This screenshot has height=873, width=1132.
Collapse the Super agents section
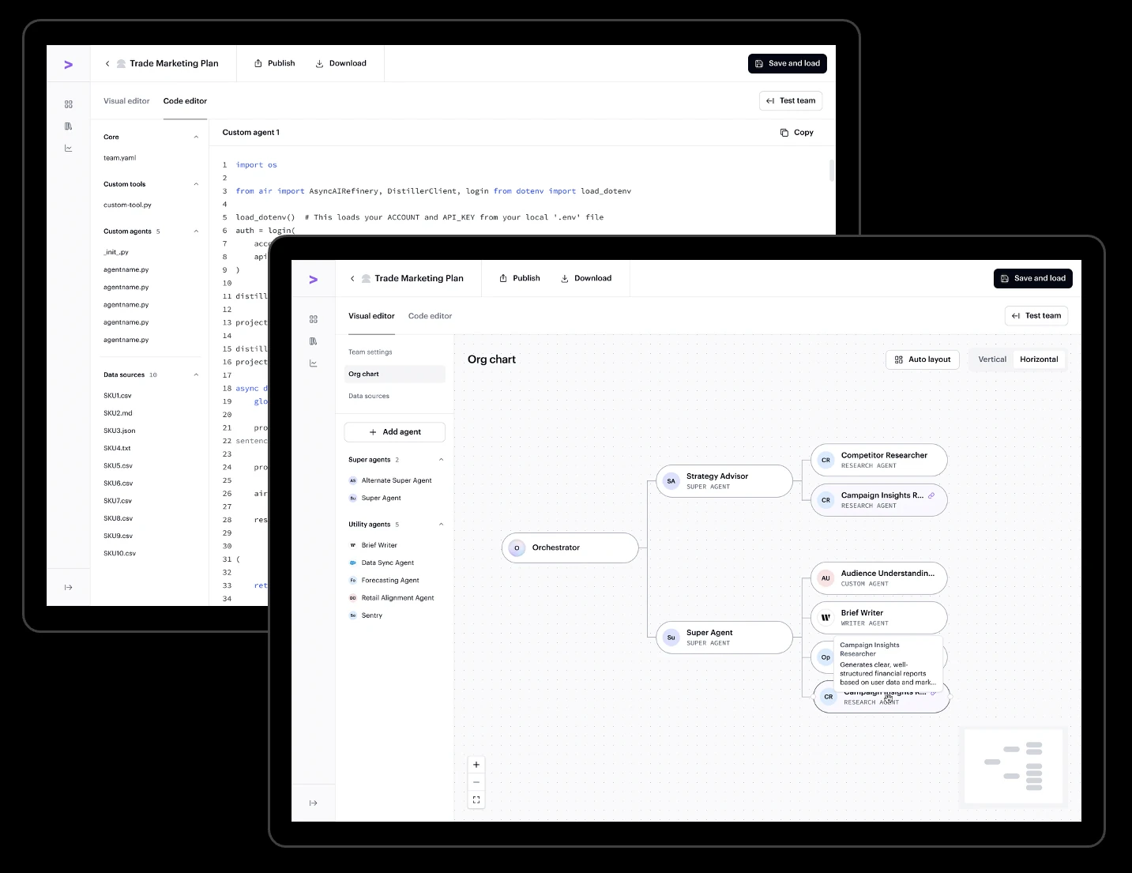pos(441,460)
